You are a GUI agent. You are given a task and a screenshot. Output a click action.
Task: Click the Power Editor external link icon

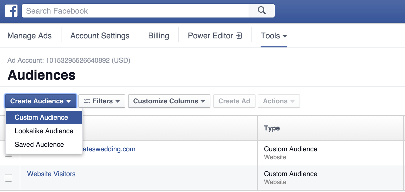coord(238,36)
